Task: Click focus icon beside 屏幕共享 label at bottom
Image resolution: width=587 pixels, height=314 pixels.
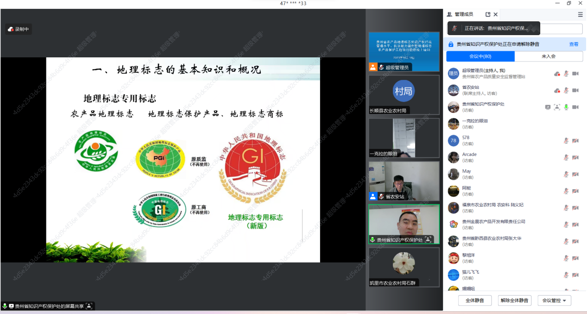Action: (89, 306)
